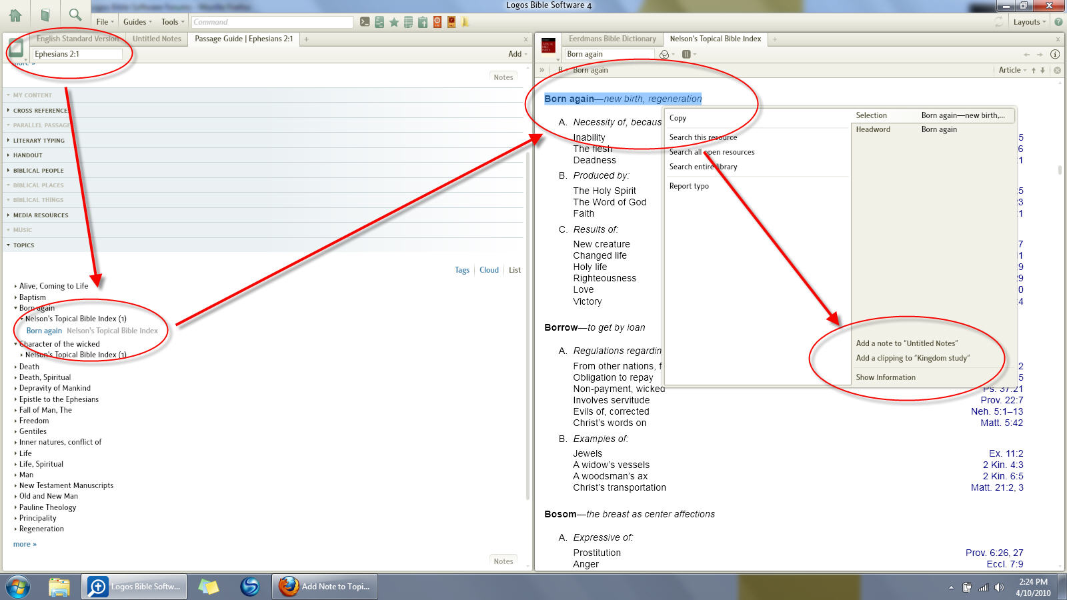Screen dimensions: 1067x600
Task: Go back with the left arrow icon
Action: (x=1026, y=55)
